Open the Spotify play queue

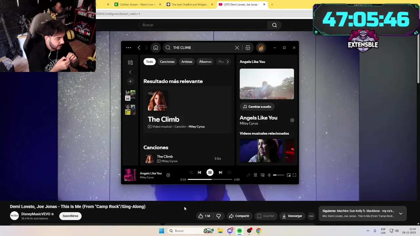[255, 175]
